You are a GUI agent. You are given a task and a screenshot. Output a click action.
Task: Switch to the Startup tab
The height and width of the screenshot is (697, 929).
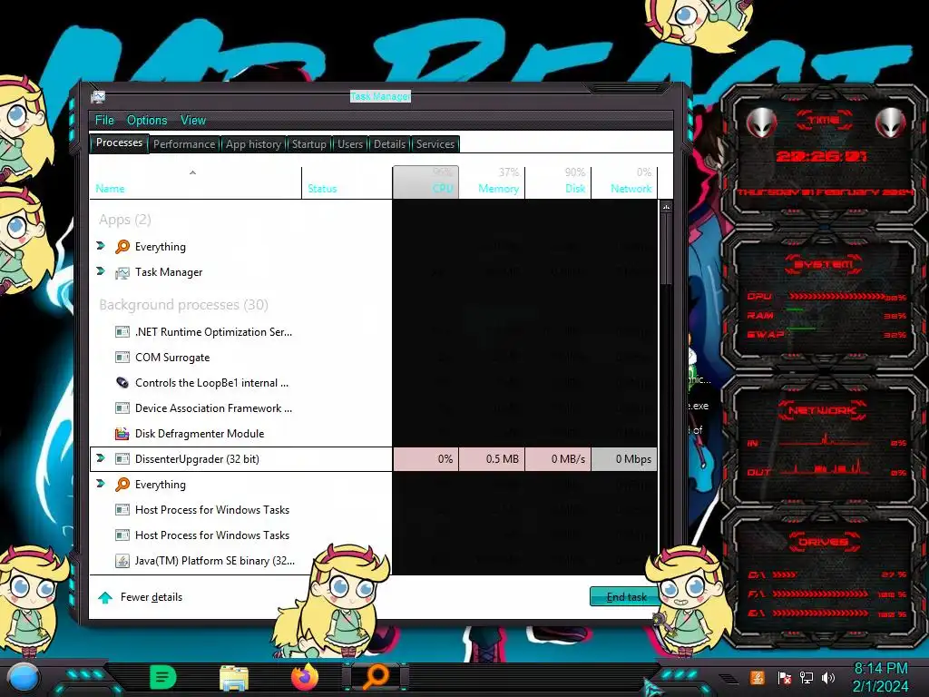[308, 144]
